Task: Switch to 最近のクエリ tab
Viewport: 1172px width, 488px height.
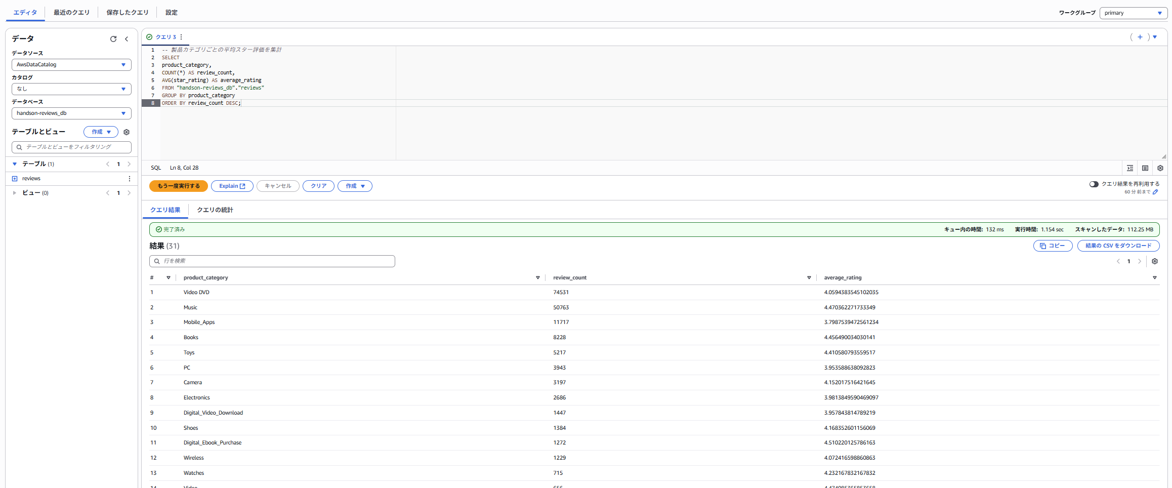Action: 72,13
